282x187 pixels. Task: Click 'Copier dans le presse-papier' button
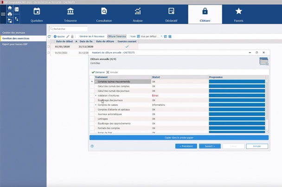pyautogui.click(x=179, y=138)
